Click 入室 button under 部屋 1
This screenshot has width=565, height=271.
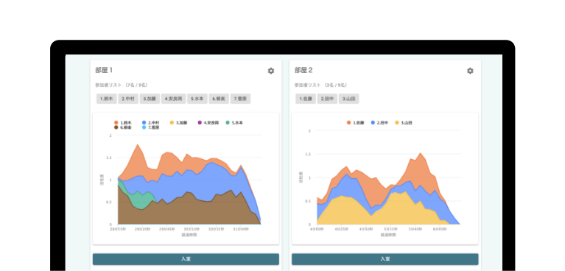point(186,259)
